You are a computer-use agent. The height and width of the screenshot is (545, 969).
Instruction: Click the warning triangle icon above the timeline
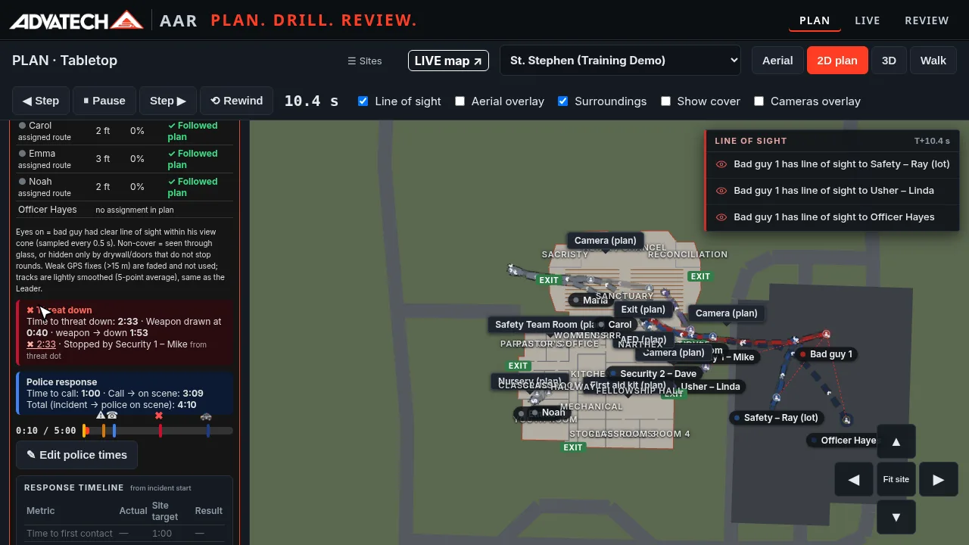coord(101,416)
